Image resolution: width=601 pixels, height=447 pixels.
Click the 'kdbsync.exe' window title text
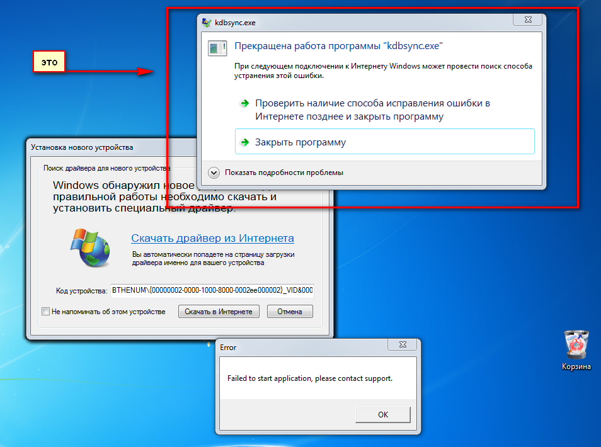[235, 23]
